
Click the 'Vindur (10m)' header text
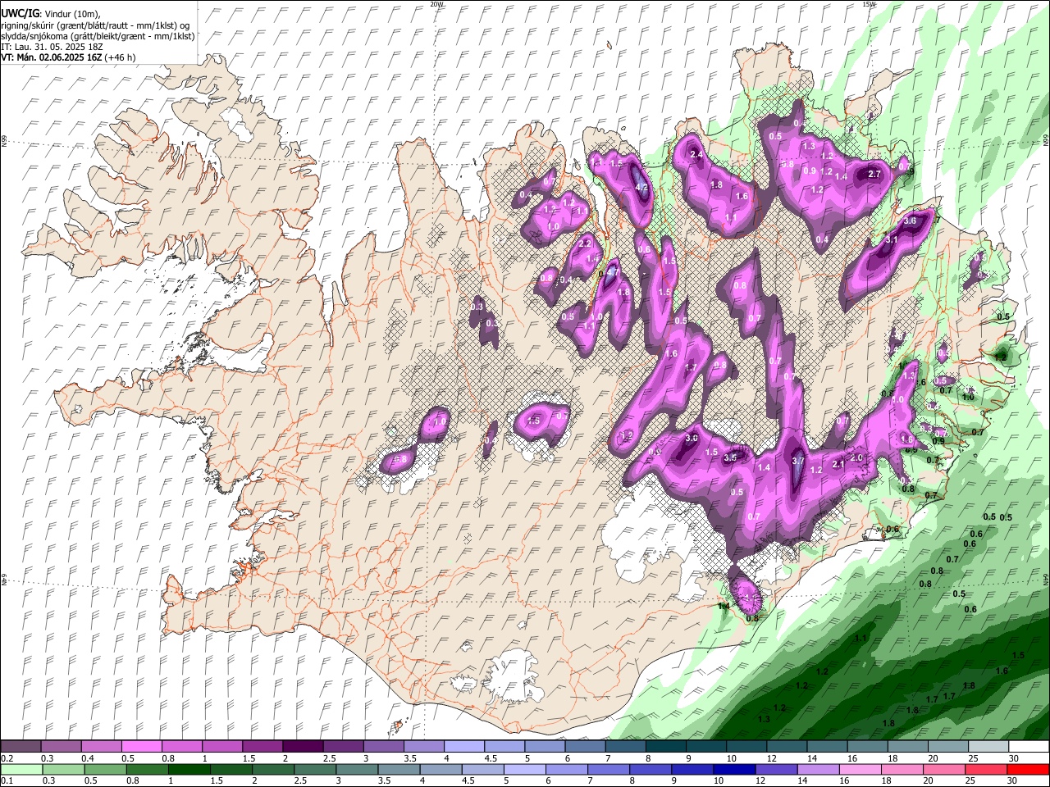pos(71,14)
